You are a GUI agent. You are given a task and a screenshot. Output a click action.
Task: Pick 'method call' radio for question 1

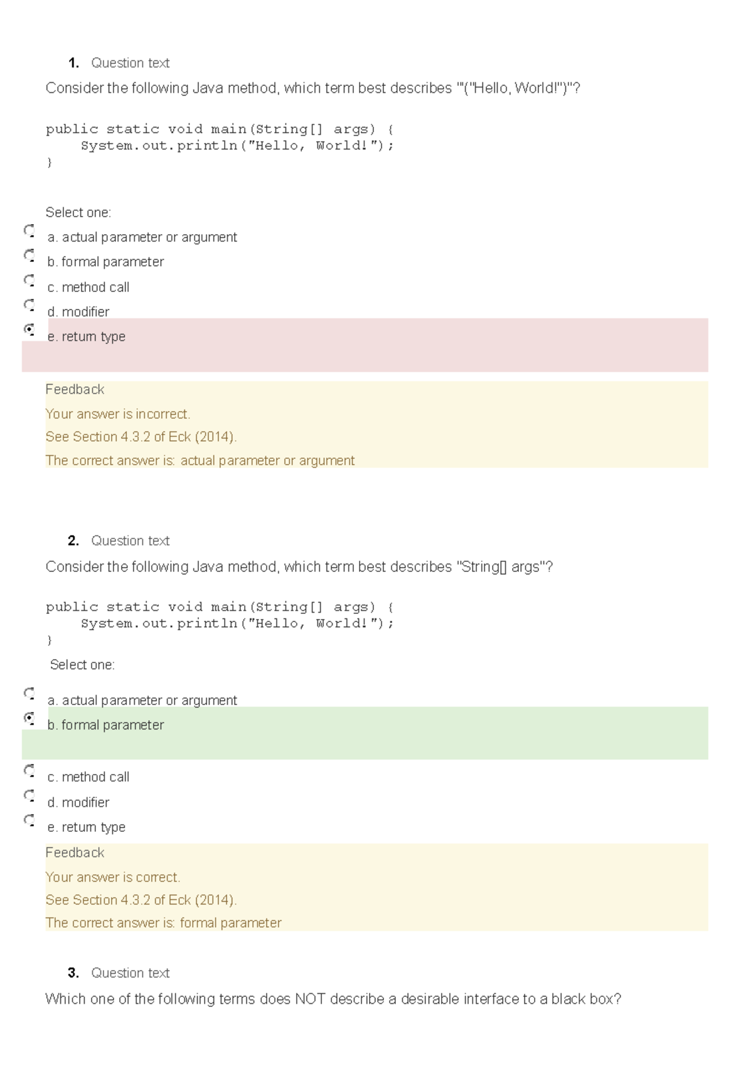click(x=29, y=281)
